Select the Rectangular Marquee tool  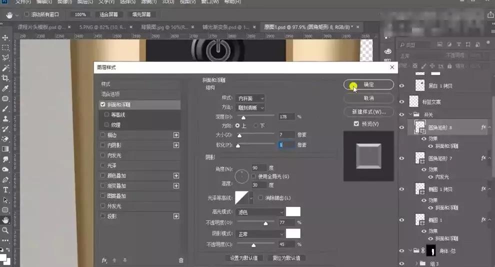click(5, 47)
